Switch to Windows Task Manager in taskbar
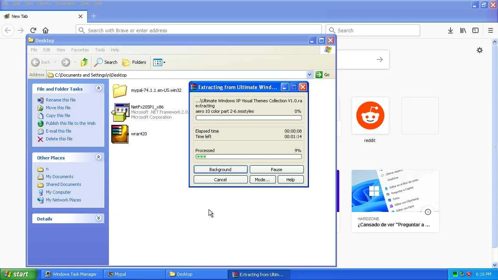 click(x=71, y=274)
